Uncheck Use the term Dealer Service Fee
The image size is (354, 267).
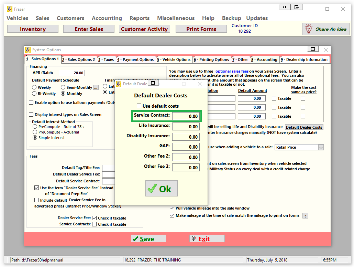(x=36, y=188)
